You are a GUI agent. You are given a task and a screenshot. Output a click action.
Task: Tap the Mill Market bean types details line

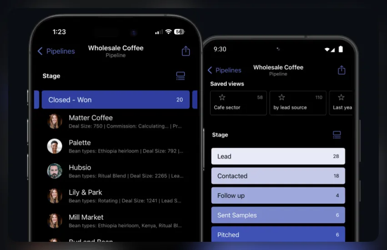tap(125, 225)
